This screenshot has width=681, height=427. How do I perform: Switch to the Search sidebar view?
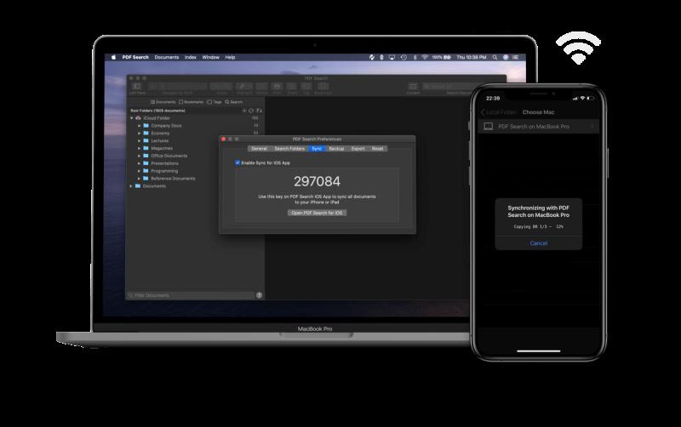point(233,102)
